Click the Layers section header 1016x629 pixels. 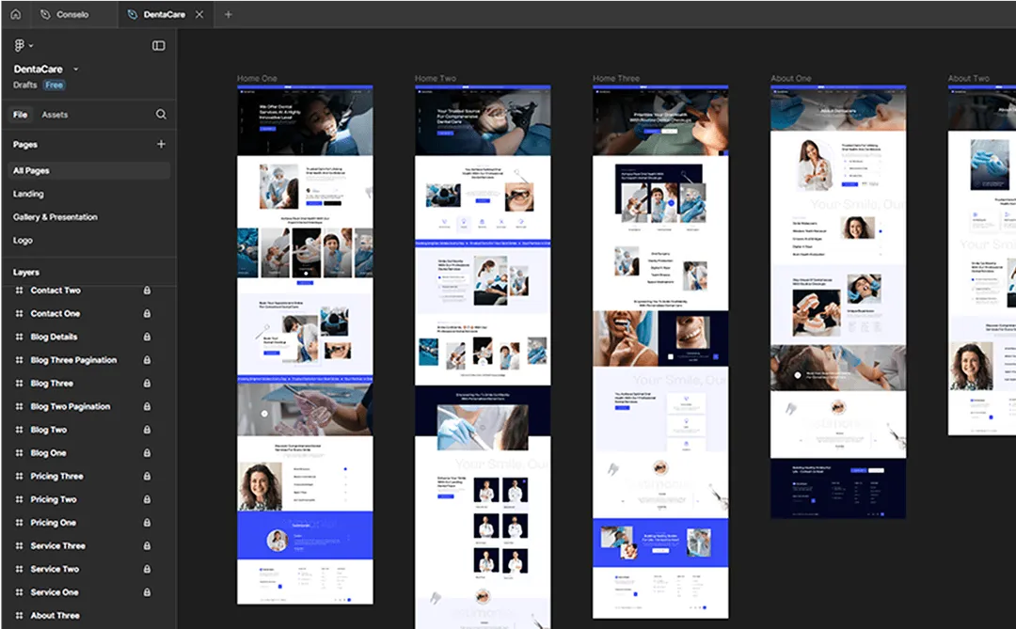tap(26, 272)
